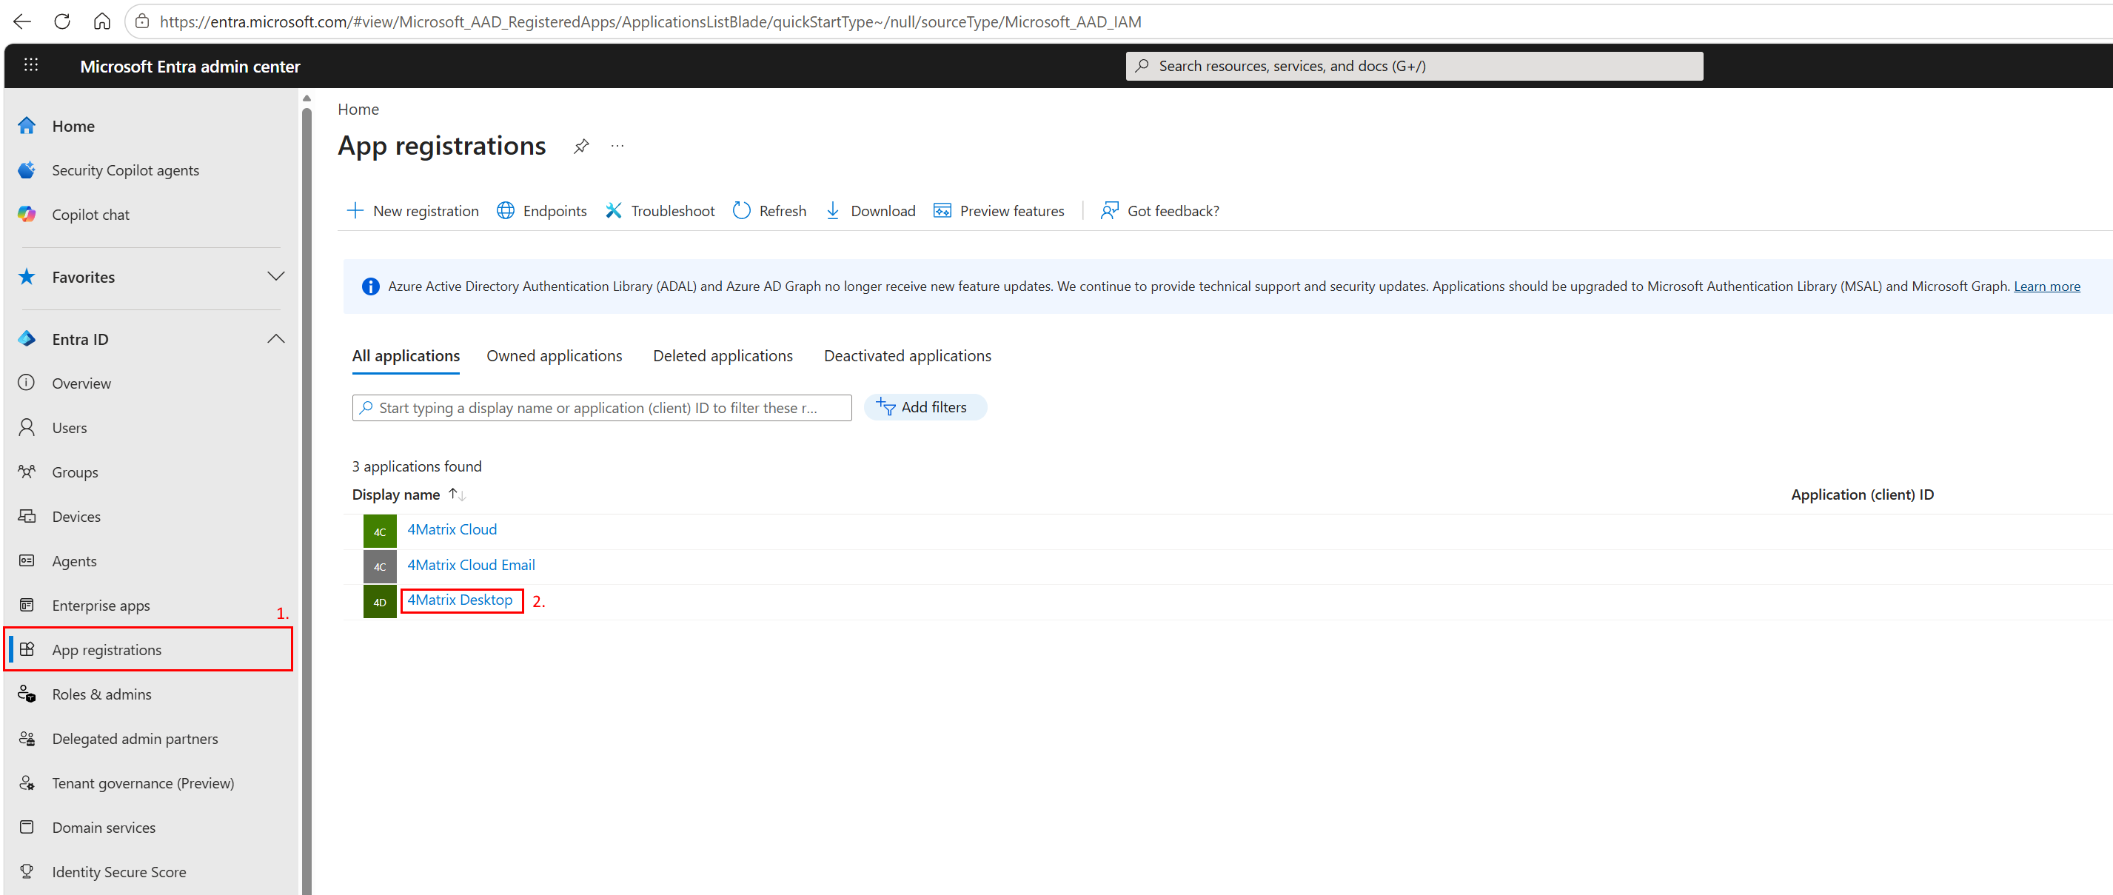This screenshot has height=895, width=2113.
Task: Click the Enterprise apps icon
Action: [27, 605]
